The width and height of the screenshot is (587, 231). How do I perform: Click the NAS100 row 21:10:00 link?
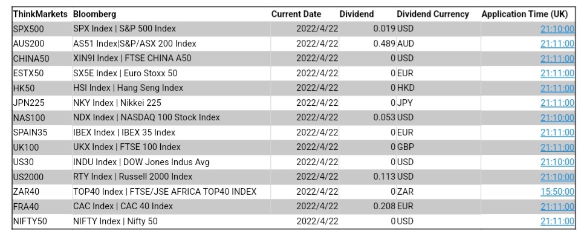tap(557, 117)
